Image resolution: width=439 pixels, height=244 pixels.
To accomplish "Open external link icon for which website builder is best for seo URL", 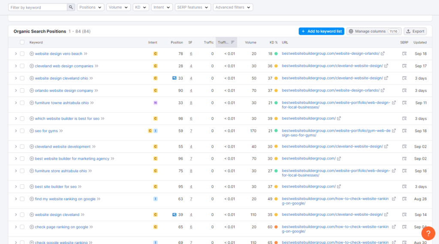I will 339,118.
